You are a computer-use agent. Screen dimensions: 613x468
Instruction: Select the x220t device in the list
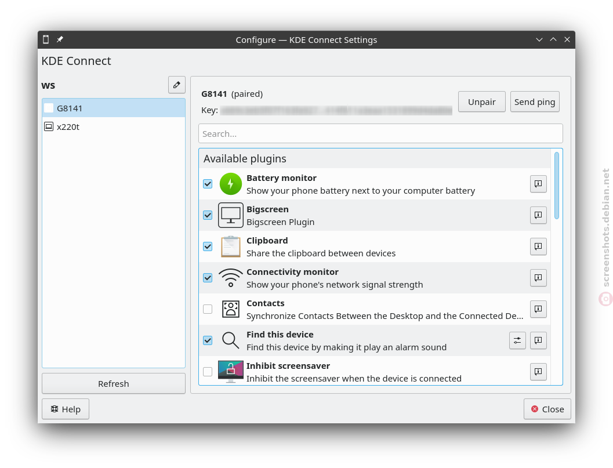tap(114, 126)
